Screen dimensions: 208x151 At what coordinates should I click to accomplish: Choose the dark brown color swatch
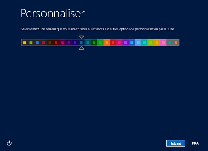click(50, 42)
